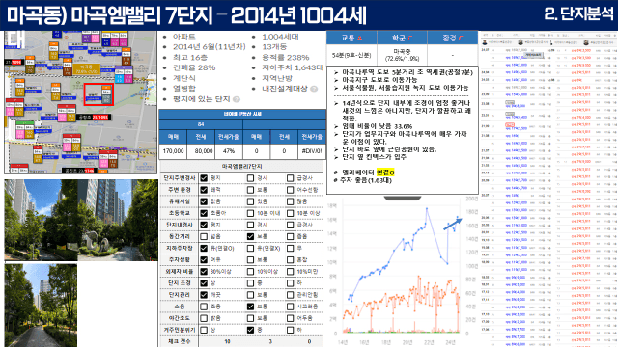Viewport: 618px width, 347px height.
Task: Tick 밝음 checkbox in 야간조도 row
Action: (x=204, y=318)
